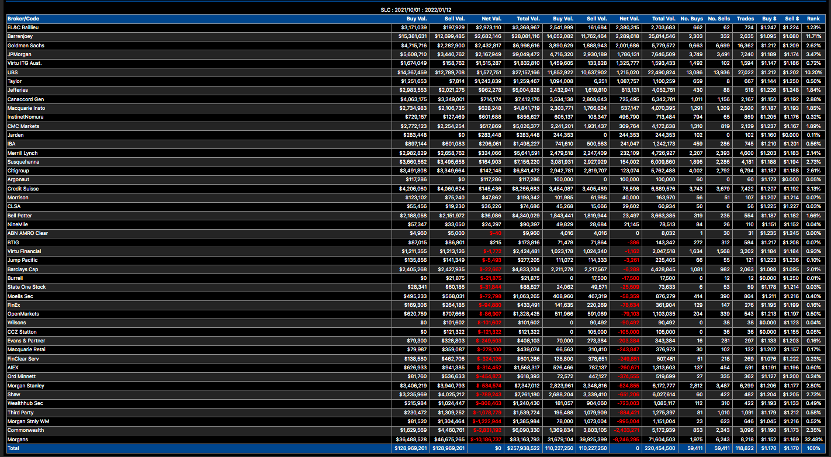Select the Macquarie Retai broker row
The height and width of the screenshot is (457, 831).
pos(414,349)
